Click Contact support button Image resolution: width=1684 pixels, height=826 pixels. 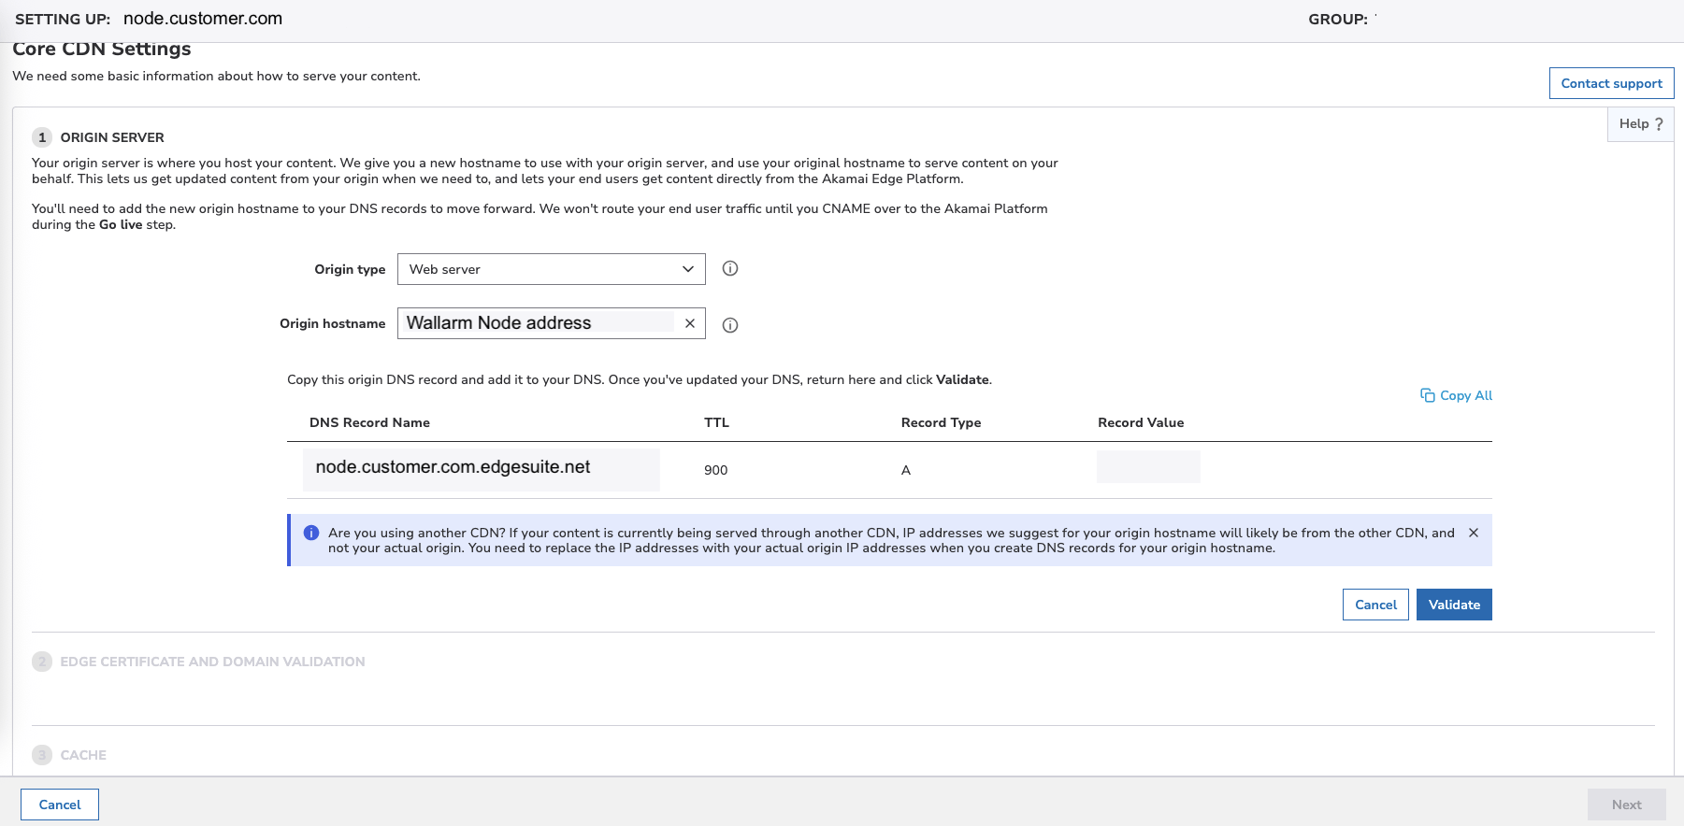click(x=1611, y=83)
